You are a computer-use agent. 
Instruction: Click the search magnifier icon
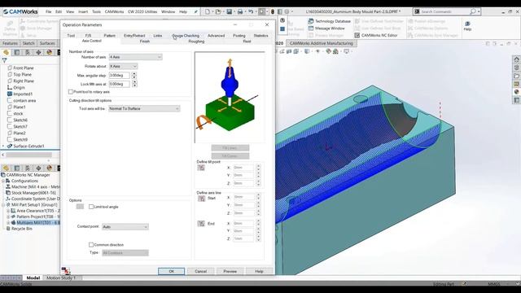point(473,11)
